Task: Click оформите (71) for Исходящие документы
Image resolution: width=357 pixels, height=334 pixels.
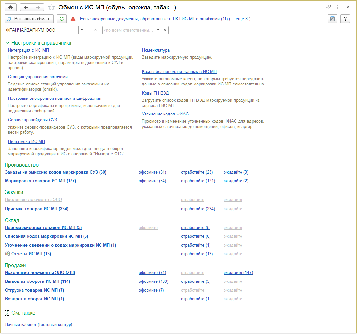Action: pos(152,273)
